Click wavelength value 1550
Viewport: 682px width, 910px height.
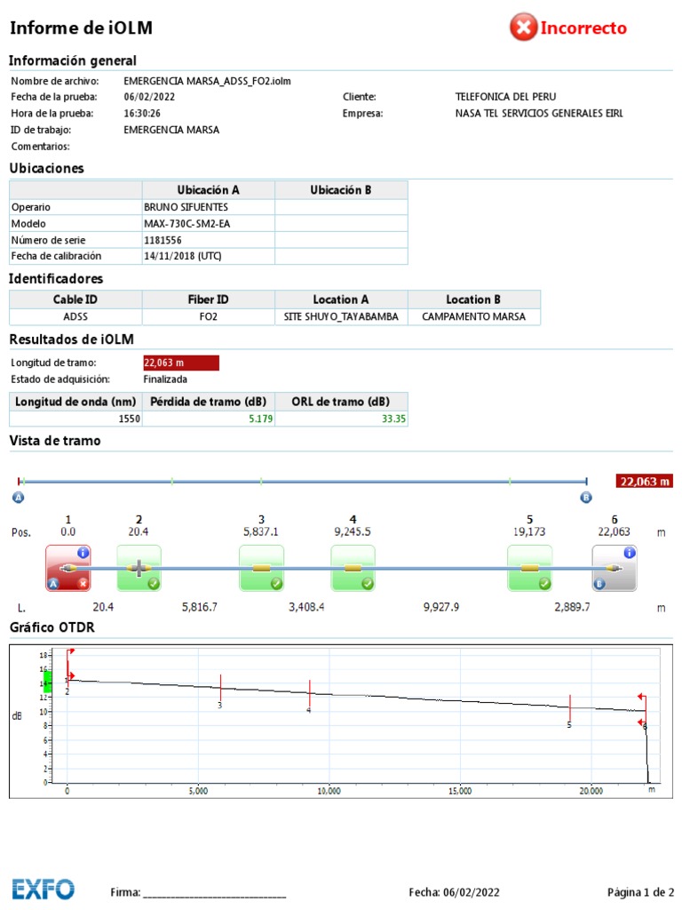130,419
